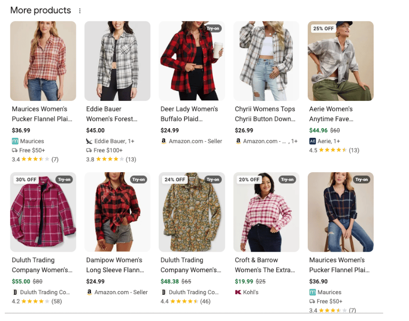Screen dimensions: 409x321
Task: Open Chyrii Womens Tops Button Down link
Action: coord(265,114)
